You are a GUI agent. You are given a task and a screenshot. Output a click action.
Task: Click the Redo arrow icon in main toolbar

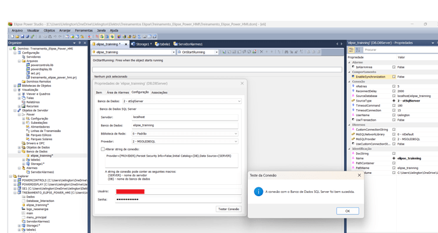(x=60, y=36)
